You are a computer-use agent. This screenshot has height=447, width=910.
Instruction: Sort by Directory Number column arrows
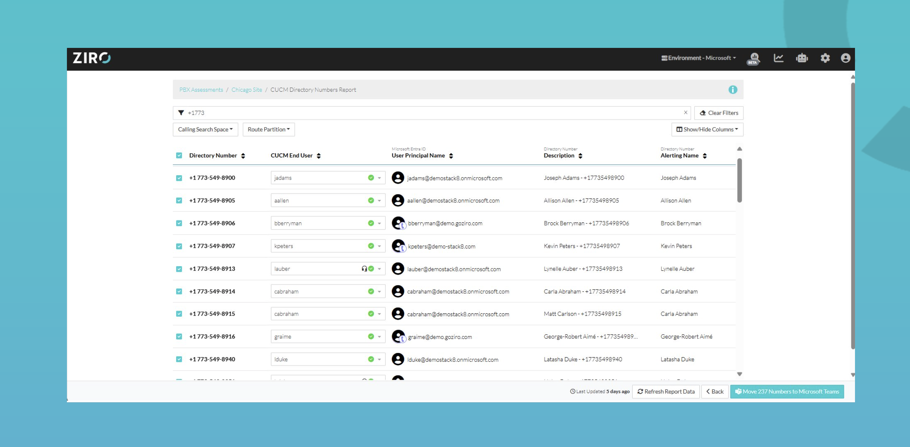[x=243, y=156]
